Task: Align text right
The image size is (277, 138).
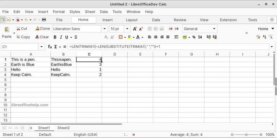Action: 162,37
